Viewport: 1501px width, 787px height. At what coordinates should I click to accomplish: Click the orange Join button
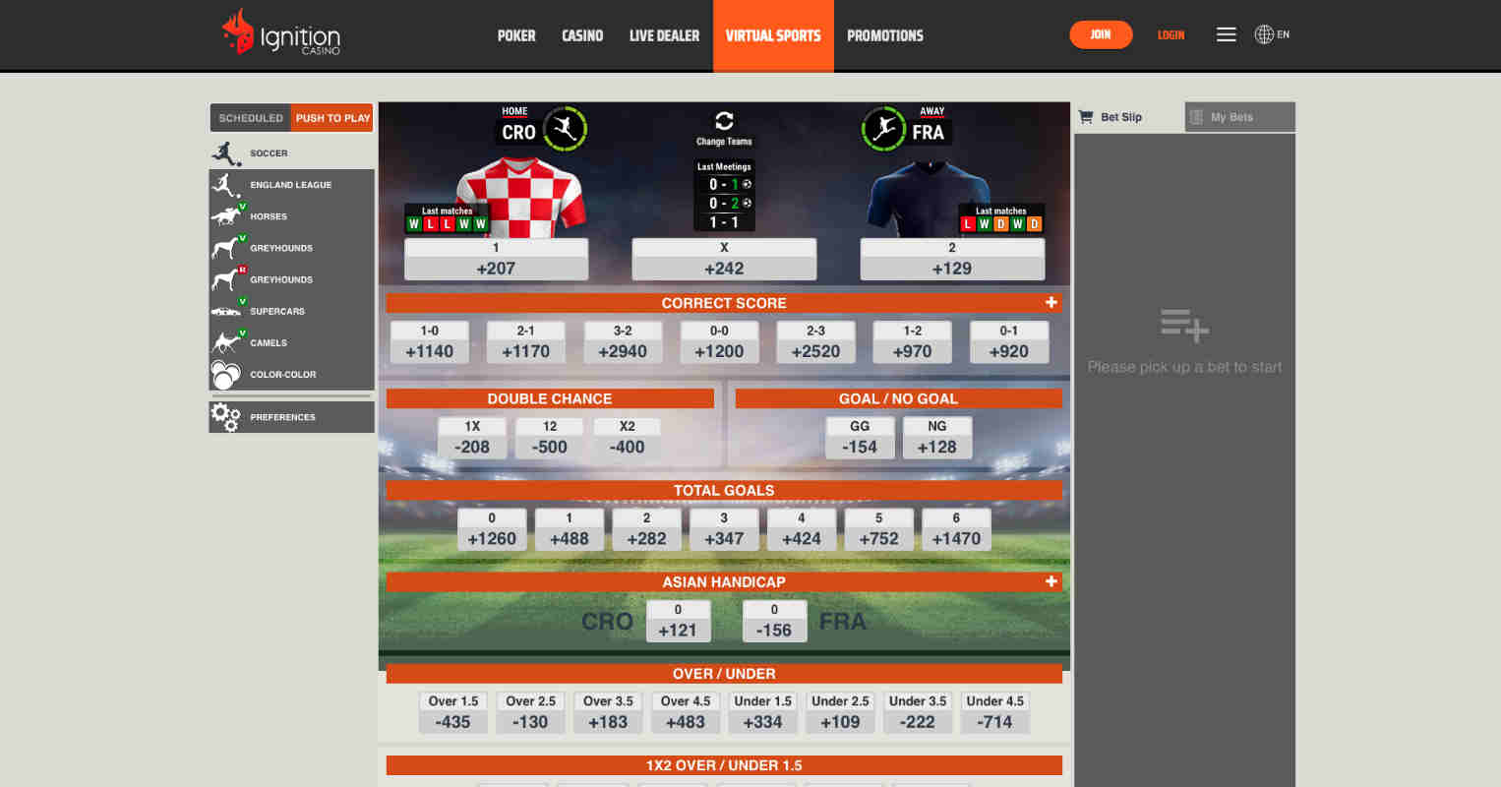[1101, 34]
